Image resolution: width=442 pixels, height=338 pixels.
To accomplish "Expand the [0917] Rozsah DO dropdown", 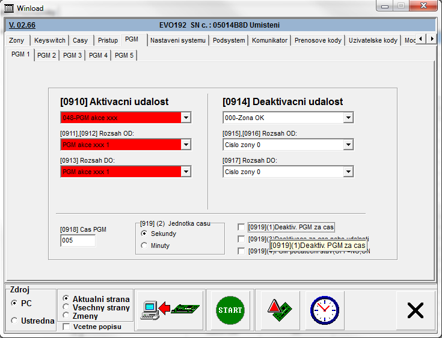I will pos(348,172).
